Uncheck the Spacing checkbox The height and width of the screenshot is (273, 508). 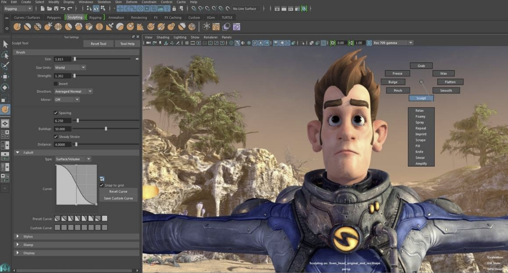(x=56, y=113)
